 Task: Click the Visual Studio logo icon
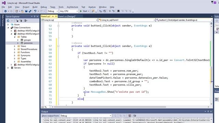(x=4, y=3)
